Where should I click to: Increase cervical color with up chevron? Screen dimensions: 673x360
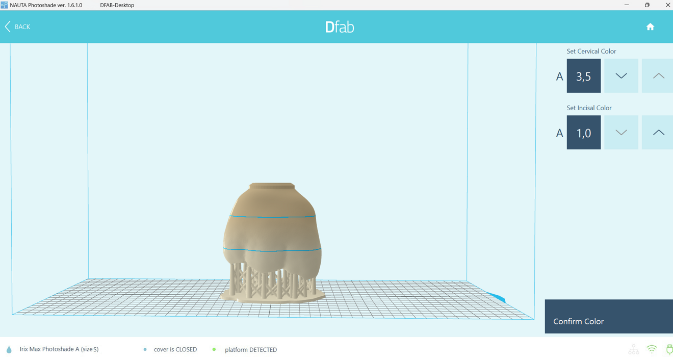[658, 76]
